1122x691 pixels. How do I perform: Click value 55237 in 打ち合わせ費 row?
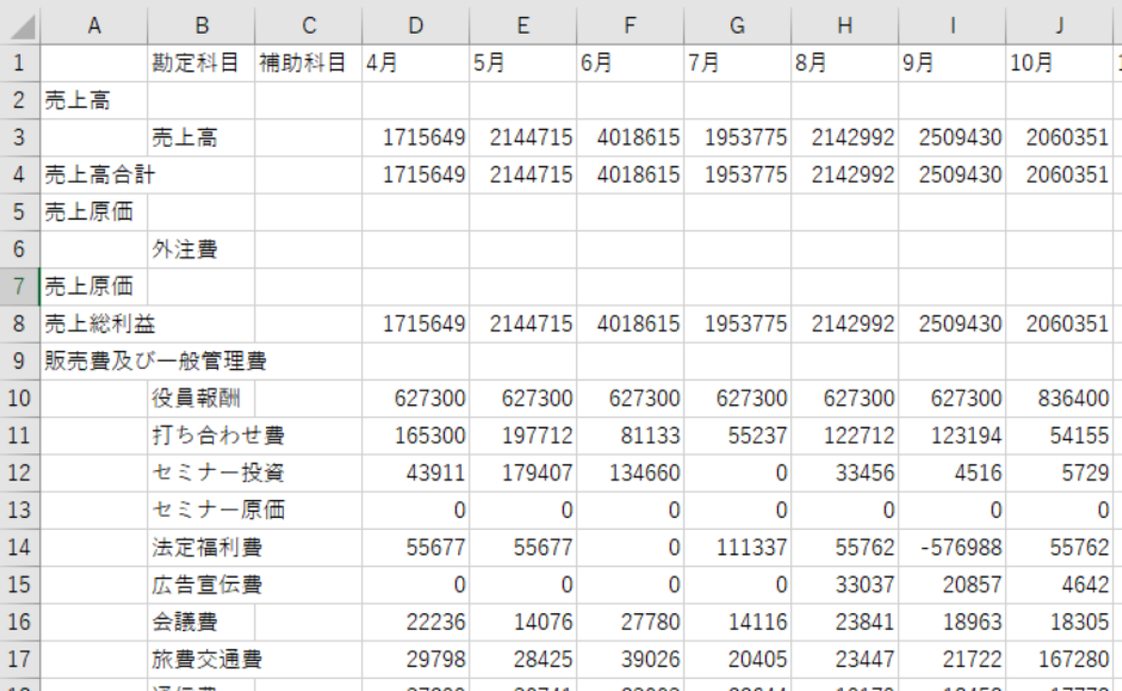(738, 435)
